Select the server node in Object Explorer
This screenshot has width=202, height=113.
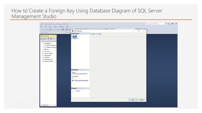pyautogui.click(x=50, y=41)
